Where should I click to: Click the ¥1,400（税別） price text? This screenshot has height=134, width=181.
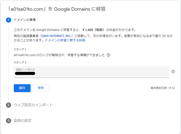[x=93, y=30]
